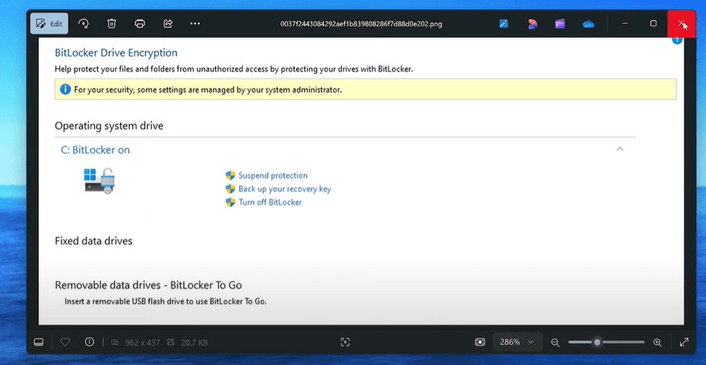Click the OneDrive cloud icon
This screenshot has height=365, width=706.
click(588, 24)
